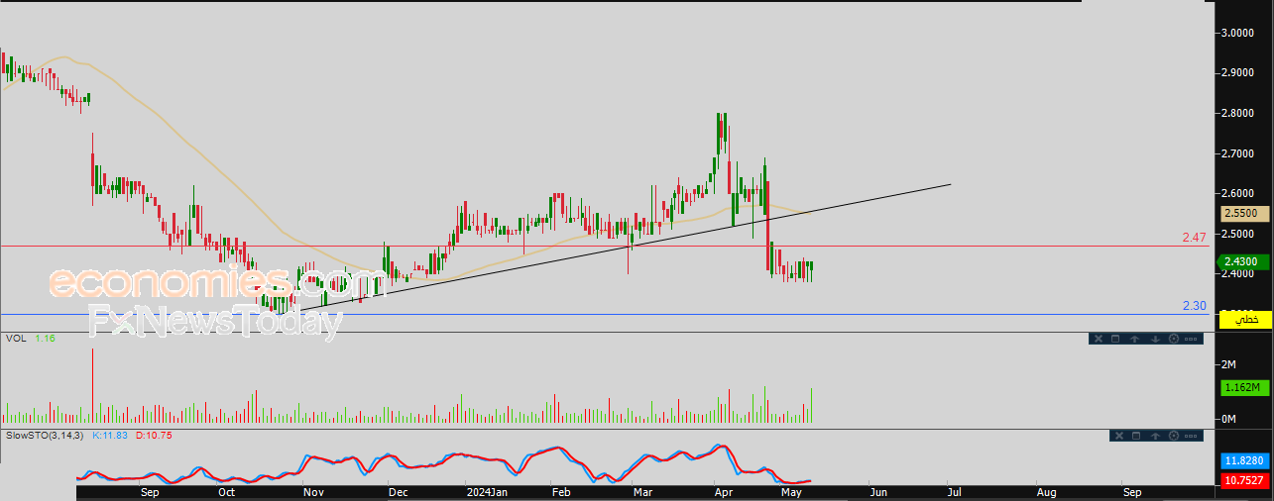Open more options for VOL panel
Viewport: 1274px width, 501px height.
pyautogui.click(x=1191, y=339)
